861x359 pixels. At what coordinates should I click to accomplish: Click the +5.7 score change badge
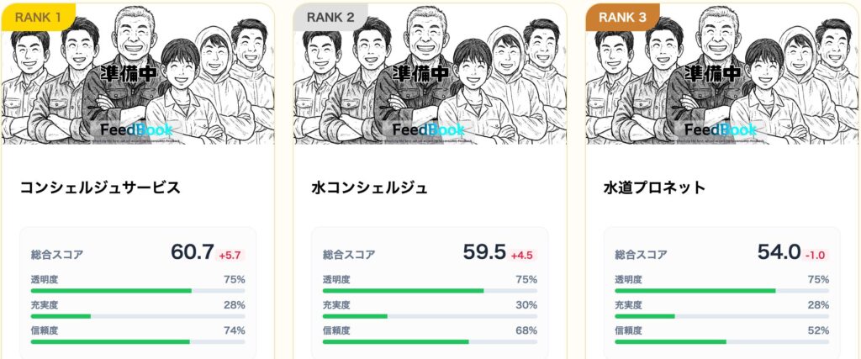(231, 256)
